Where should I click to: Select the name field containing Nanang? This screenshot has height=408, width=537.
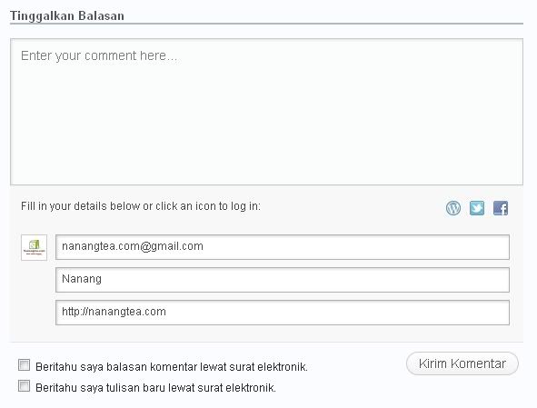(x=283, y=280)
